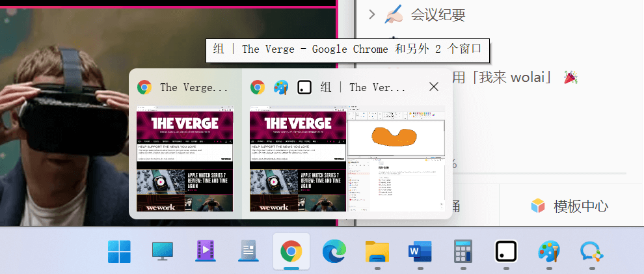
Task: Open the Calculator app from the taskbar
Action: click(463, 251)
